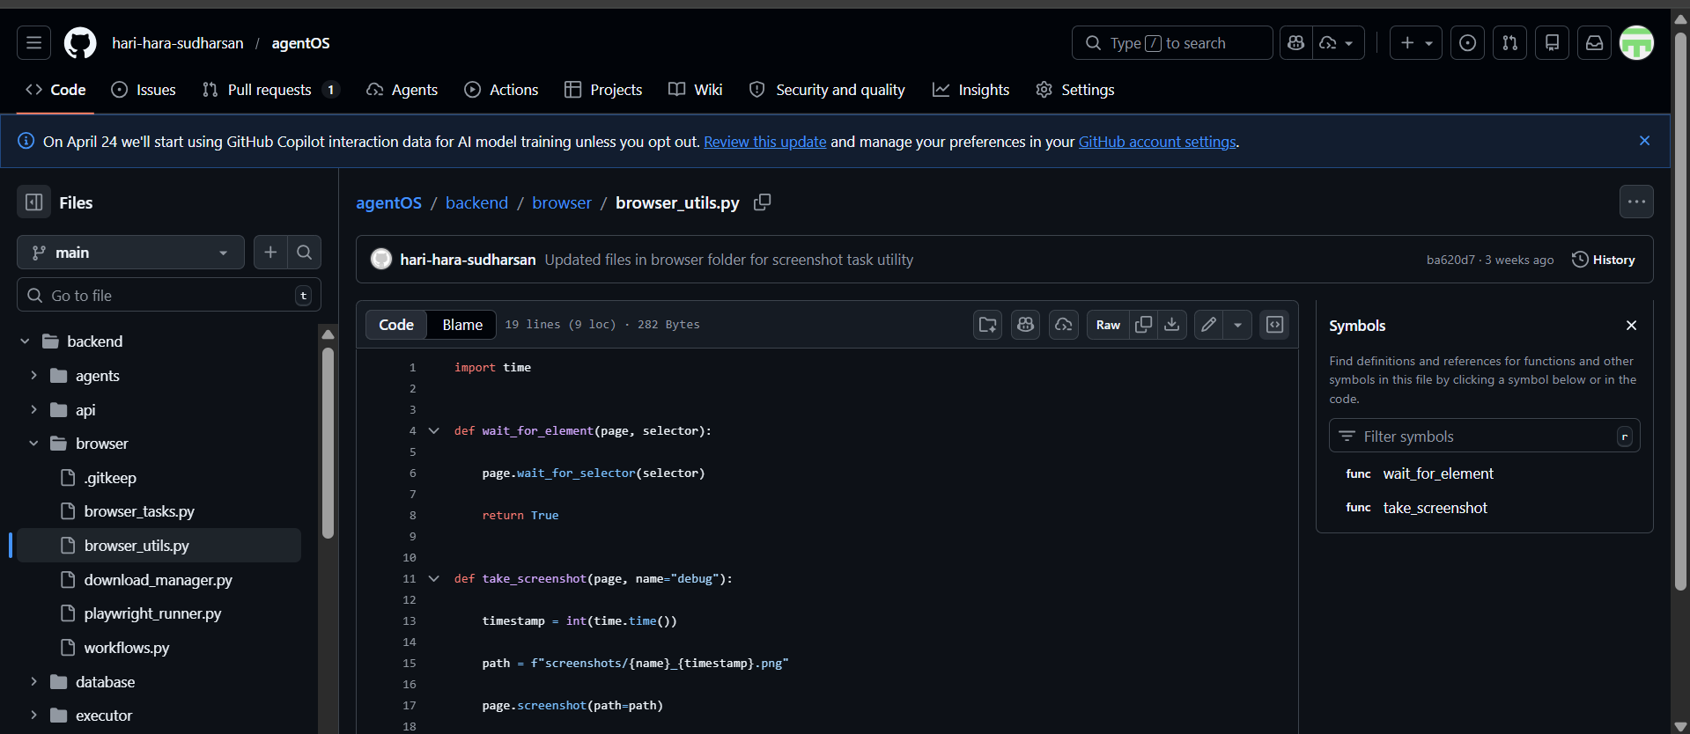Open the main branch dropdown
Viewport: 1690px width, 734px height.
(x=130, y=253)
